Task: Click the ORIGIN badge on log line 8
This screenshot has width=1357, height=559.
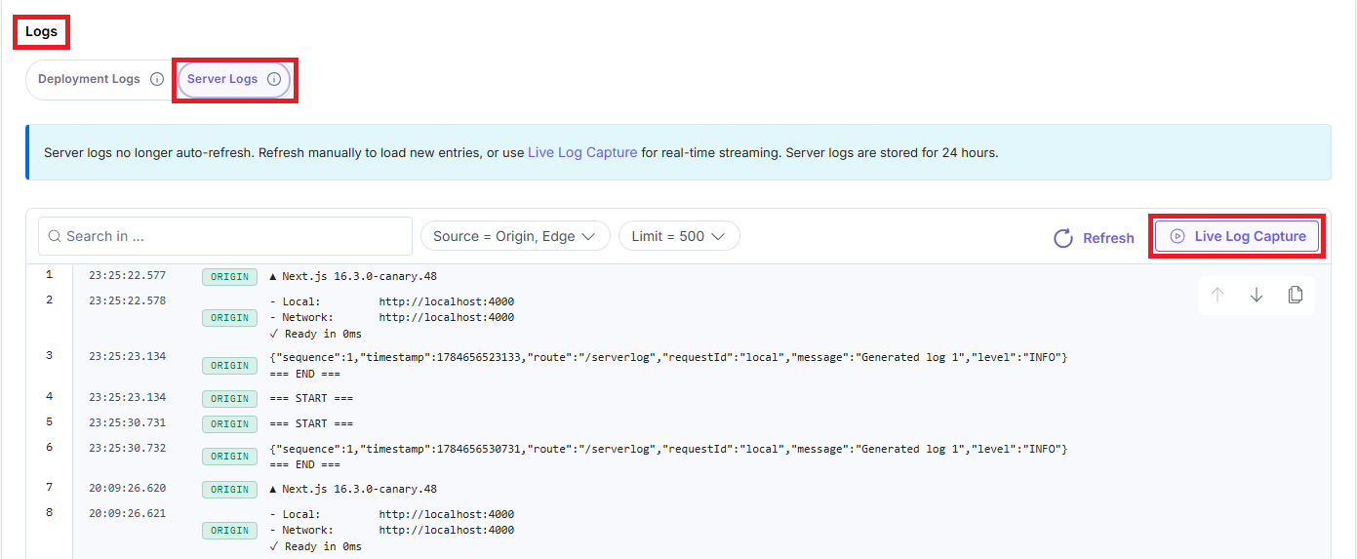Action: 229,531
